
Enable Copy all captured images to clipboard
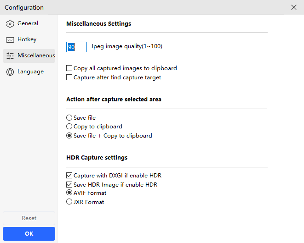pos(69,68)
